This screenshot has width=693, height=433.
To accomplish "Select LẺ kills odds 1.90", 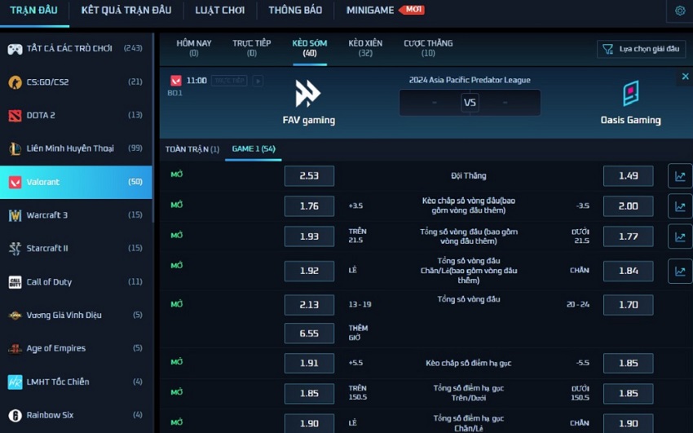I will point(309,423).
